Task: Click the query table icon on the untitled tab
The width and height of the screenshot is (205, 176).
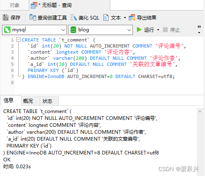Action: coord(34,5)
